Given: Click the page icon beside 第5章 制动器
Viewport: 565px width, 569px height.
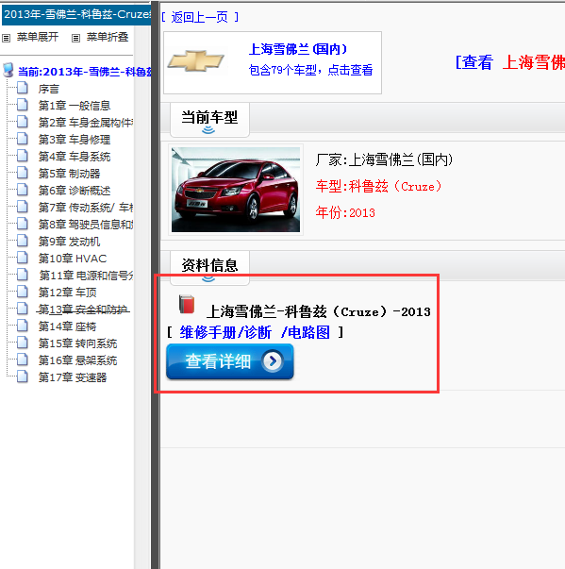Looking at the screenshot, I should 23,173.
